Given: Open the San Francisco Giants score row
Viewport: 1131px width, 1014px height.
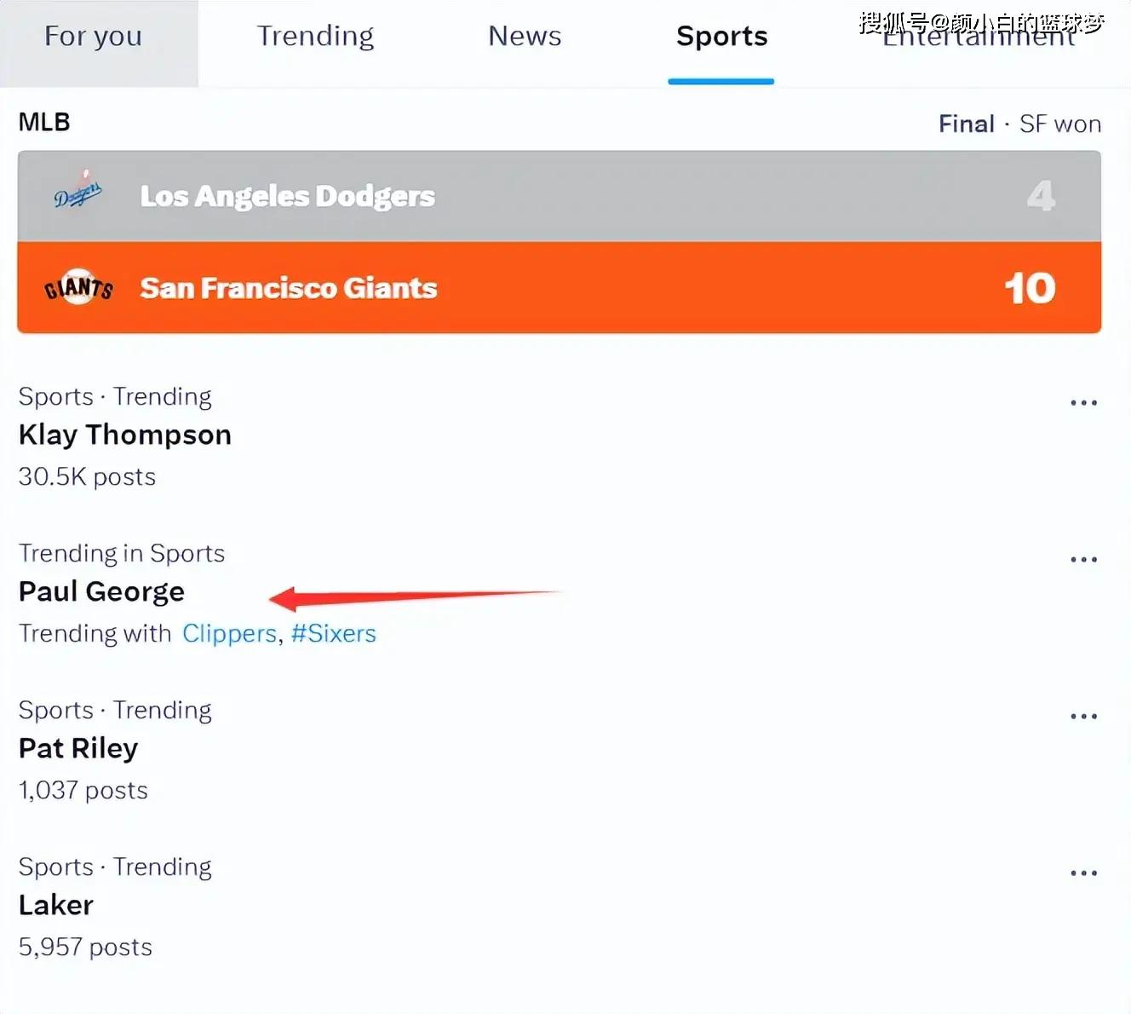Looking at the screenshot, I should click(x=560, y=288).
